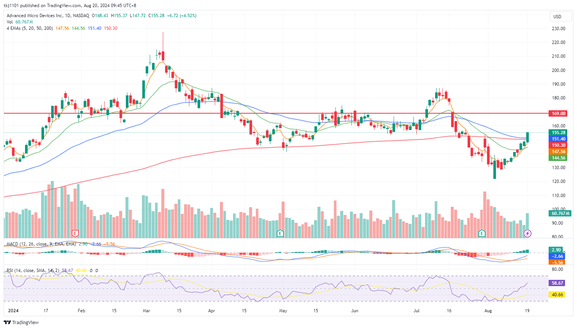This screenshot has height=329, width=577.
Task: Click the 120.00 price scale label
Action: coord(559,181)
